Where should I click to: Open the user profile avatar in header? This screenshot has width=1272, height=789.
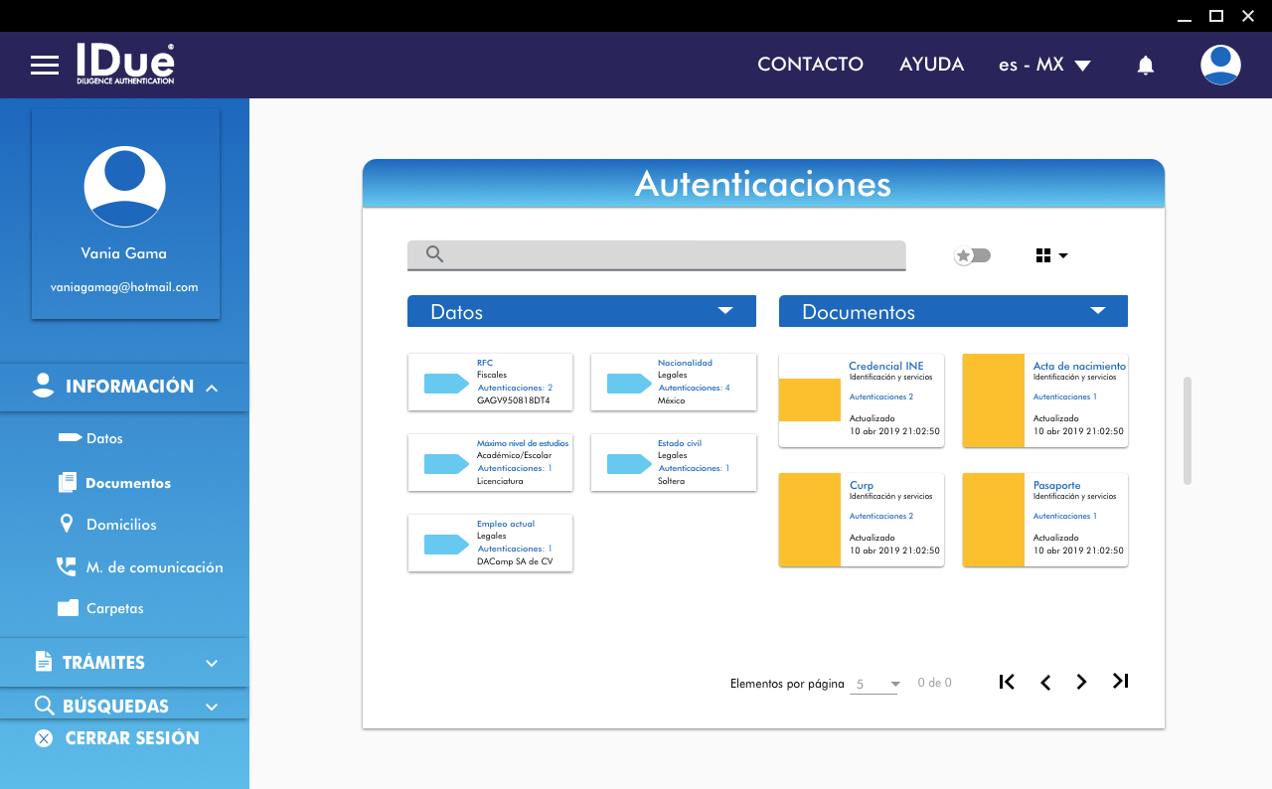1219,65
